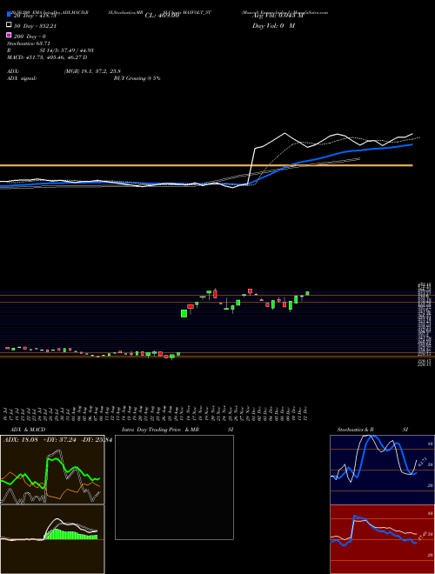Viewport: 435px width, 574px height.
Task: Click the empty Intra Day Trading Price panel
Action: click(x=174, y=487)
